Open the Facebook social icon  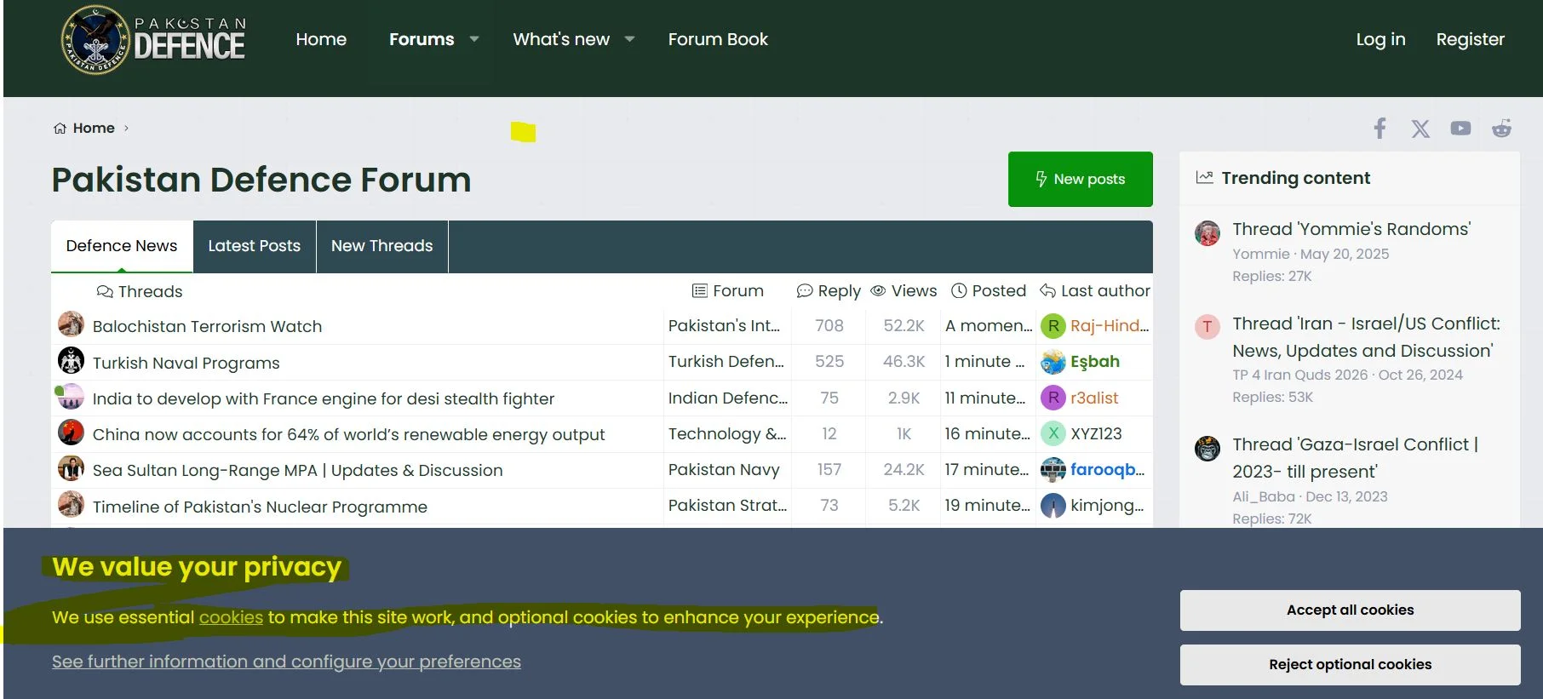[x=1380, y=129]
